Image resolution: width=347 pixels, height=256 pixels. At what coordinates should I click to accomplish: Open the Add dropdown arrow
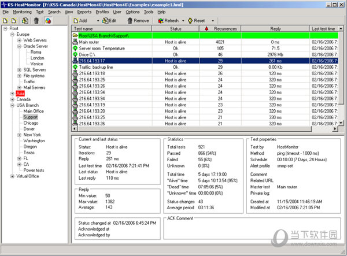[x=98, y=21]
